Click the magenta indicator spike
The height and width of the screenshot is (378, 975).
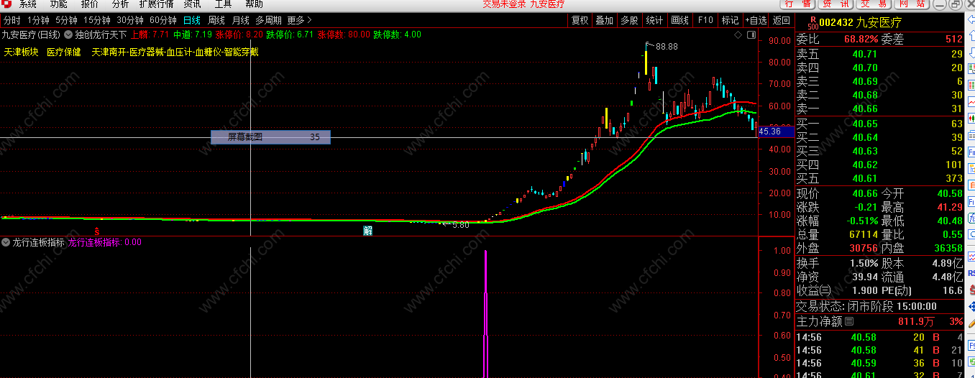click(486, 313)
